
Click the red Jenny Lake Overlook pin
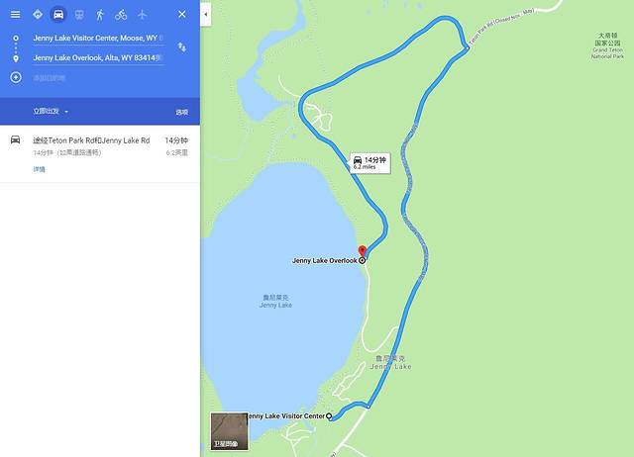(x=363, y=250)
